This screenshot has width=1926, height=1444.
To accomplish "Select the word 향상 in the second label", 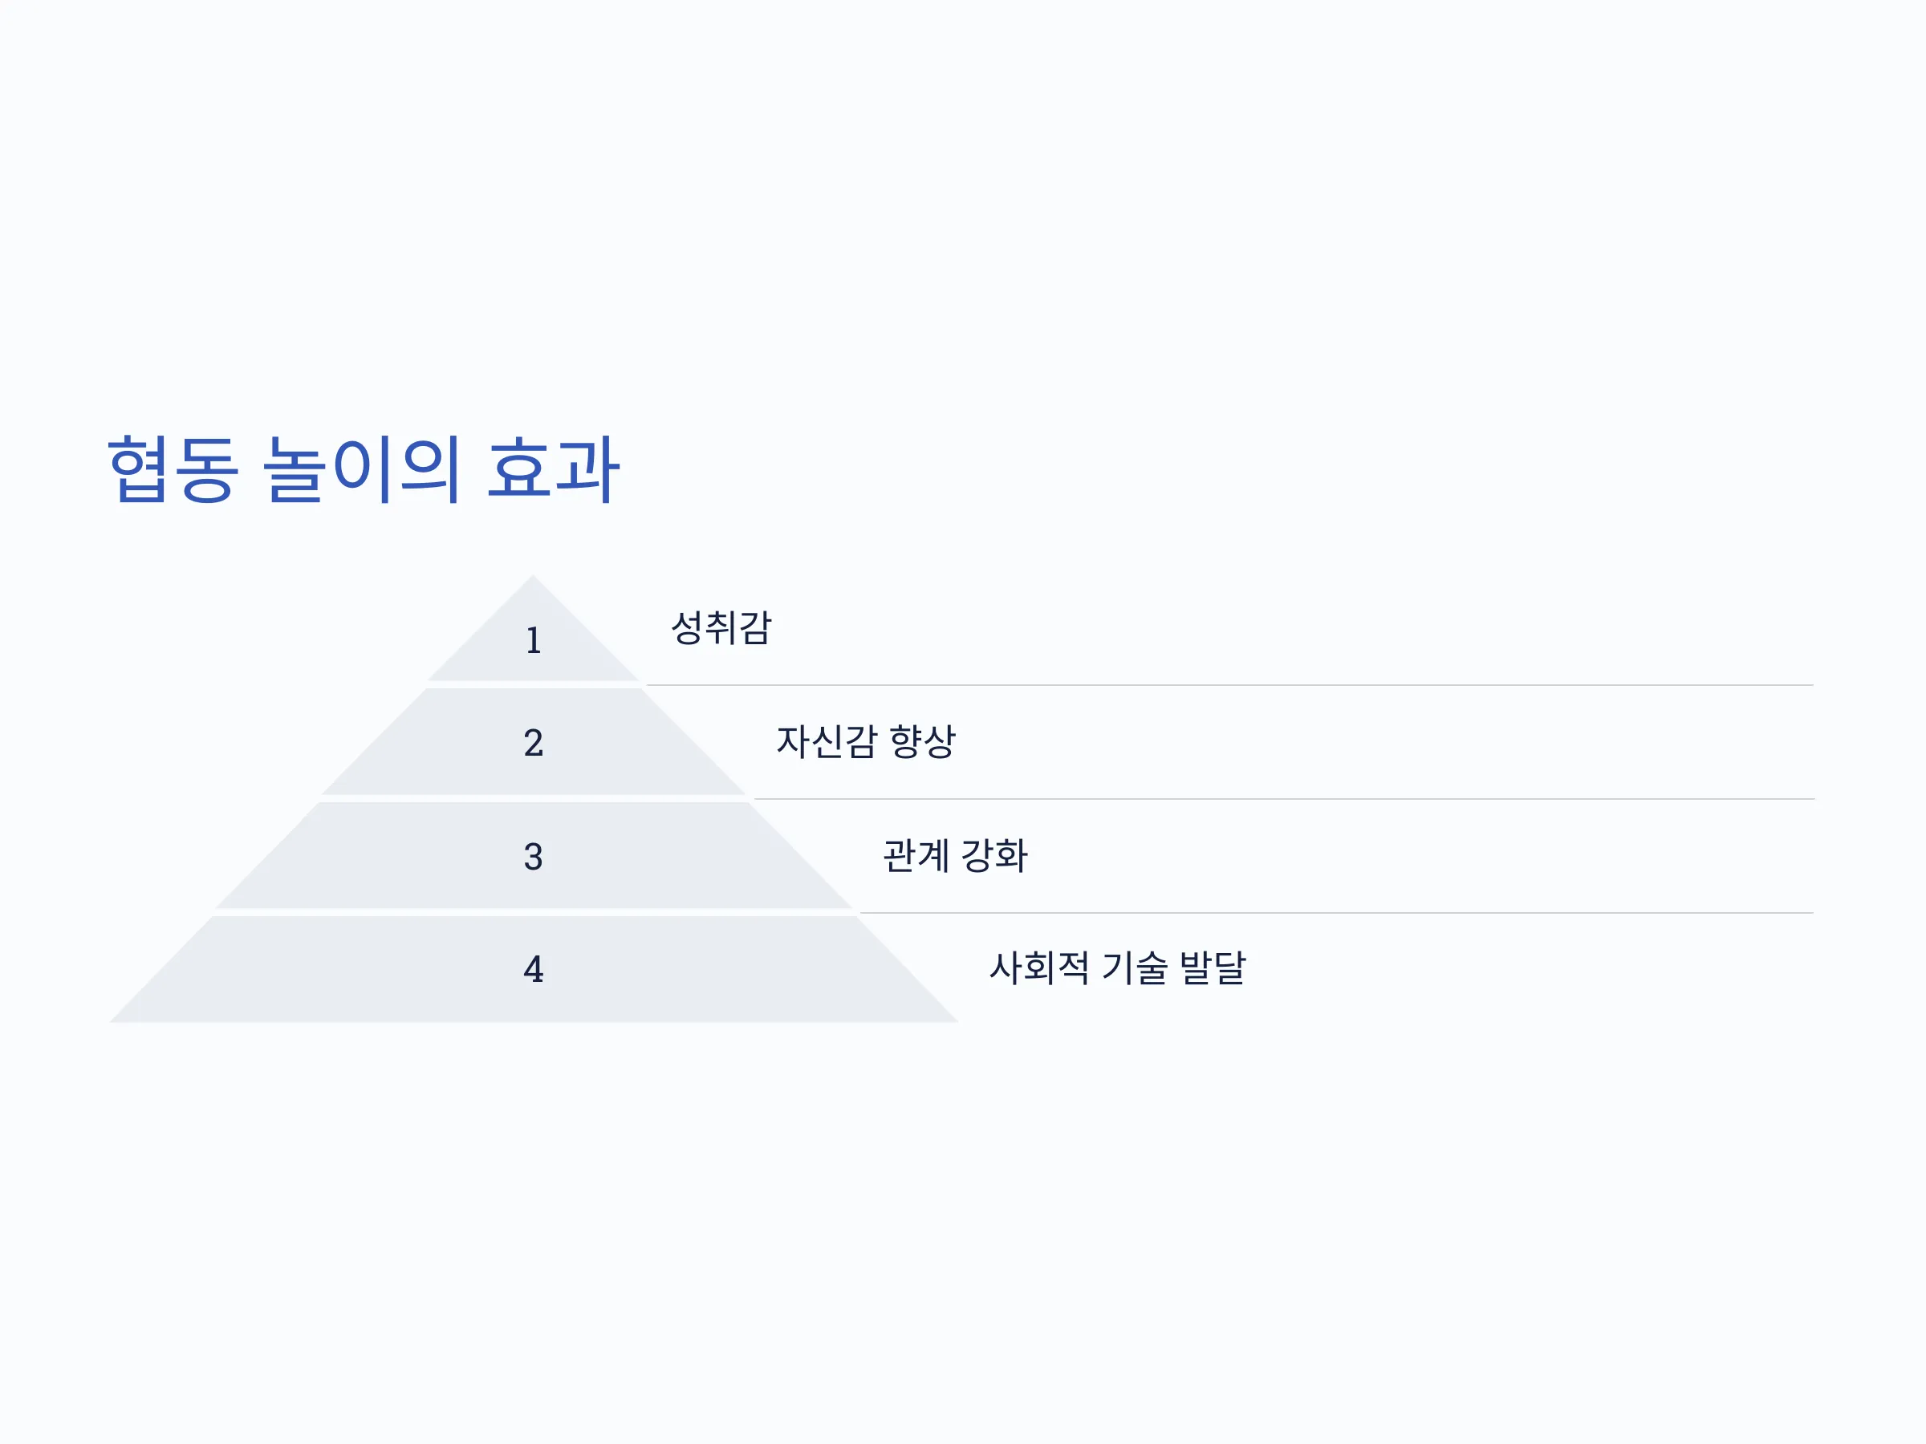I will pos(923,741).
